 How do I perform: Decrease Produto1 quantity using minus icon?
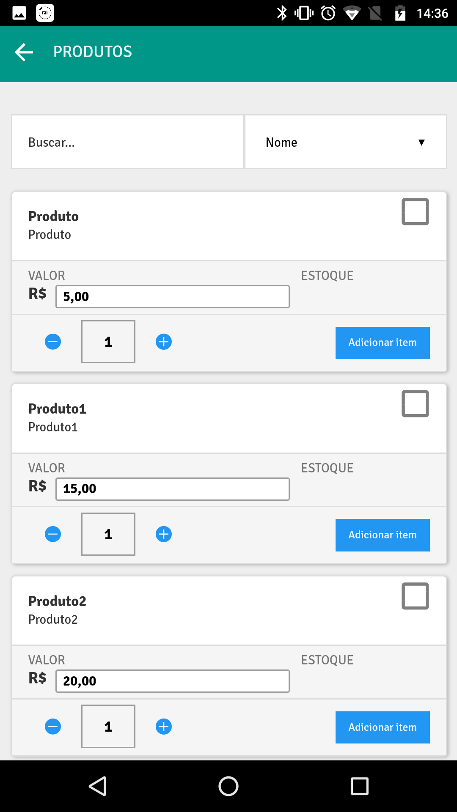53,534
